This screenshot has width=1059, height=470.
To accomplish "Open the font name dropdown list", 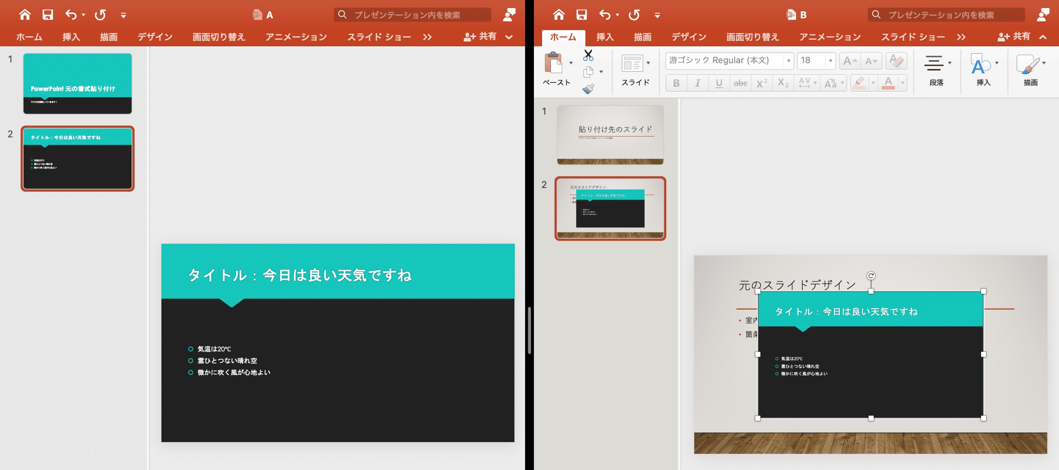I will pos(788,61).
